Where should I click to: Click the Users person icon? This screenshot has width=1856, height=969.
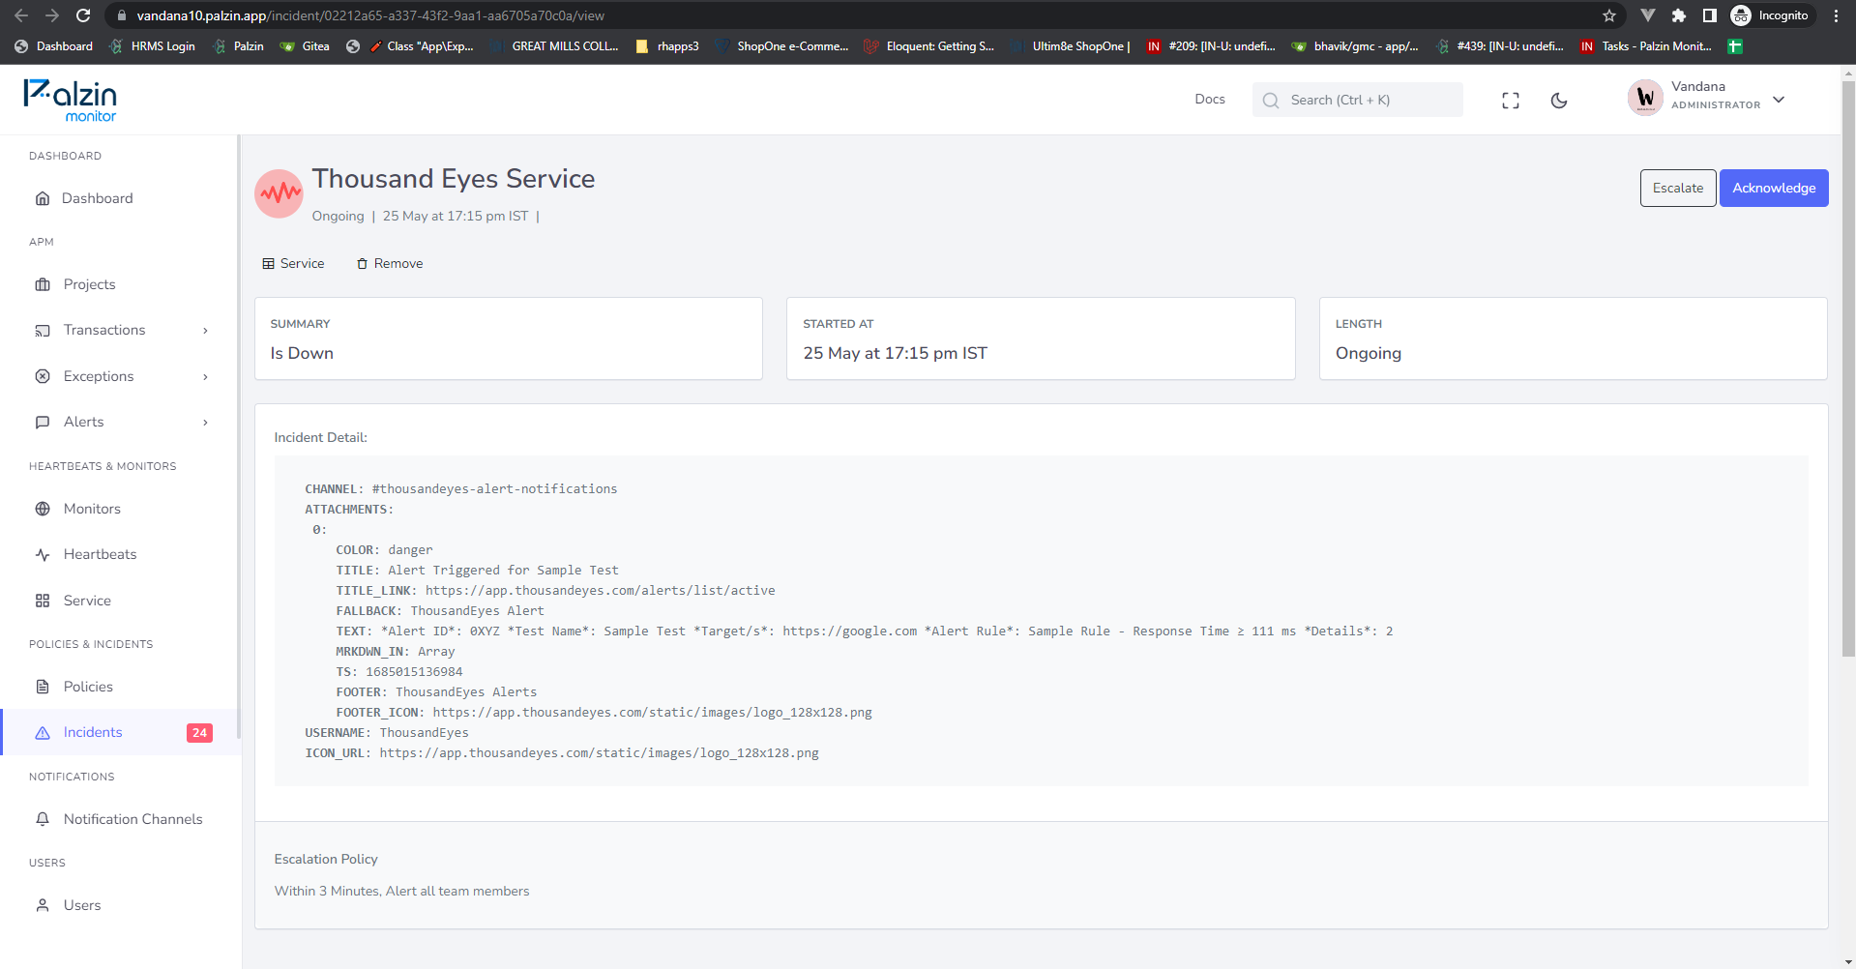click(43, 905)
